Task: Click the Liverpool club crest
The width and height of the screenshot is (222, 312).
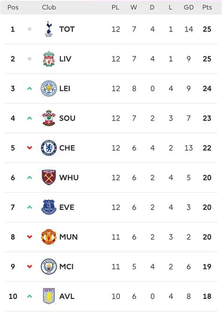Action: pyautogui.click(x=49, y=59)
